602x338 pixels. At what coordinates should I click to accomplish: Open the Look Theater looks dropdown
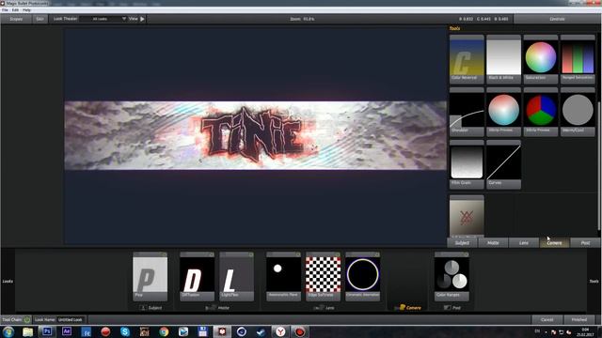tap(103, 19)
